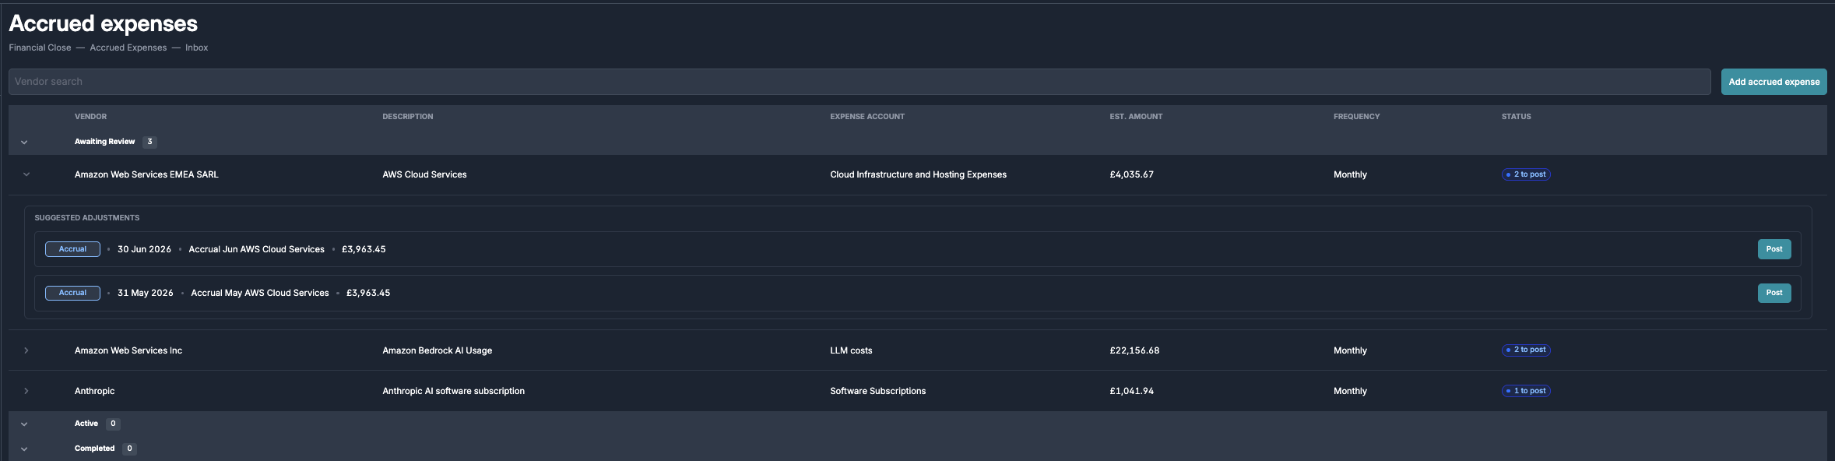The image size is (1835, 461).
Task: Click the Frequency column header
Action: point(1356,117)
